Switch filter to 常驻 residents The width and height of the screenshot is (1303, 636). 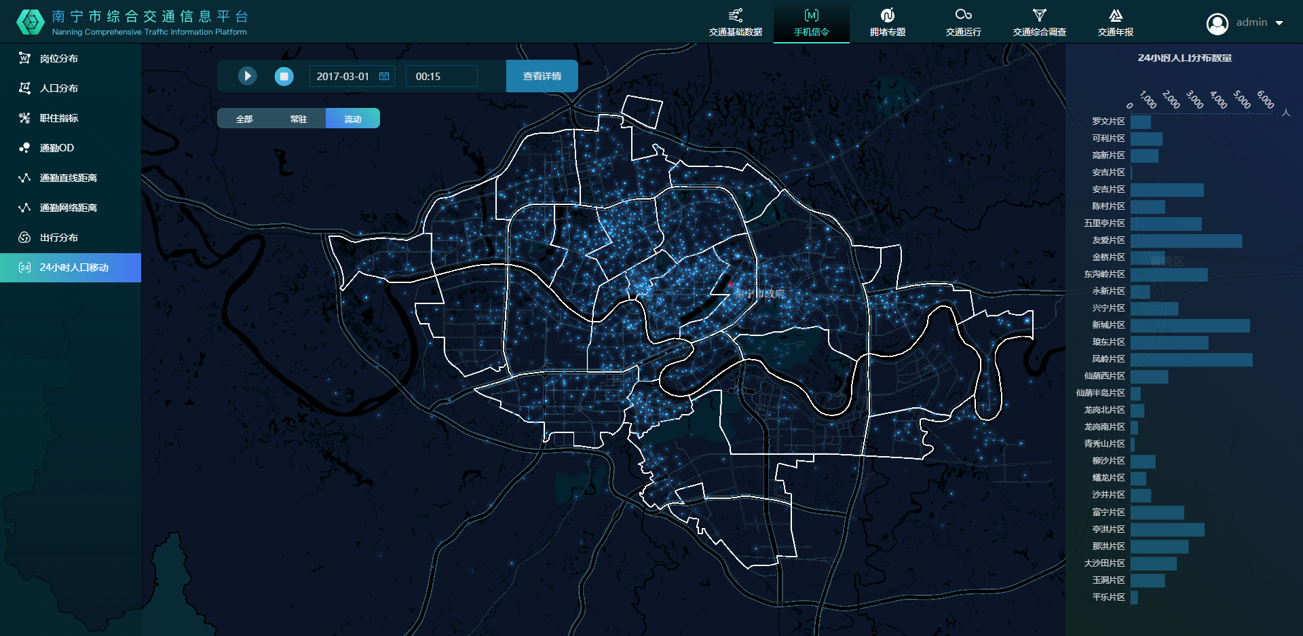[x=299, y=119]
